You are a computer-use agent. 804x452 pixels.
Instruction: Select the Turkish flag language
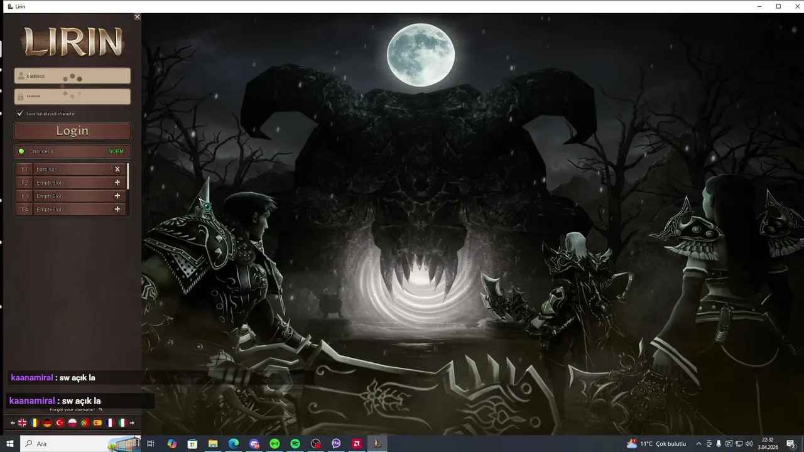[x=60, y=423]
